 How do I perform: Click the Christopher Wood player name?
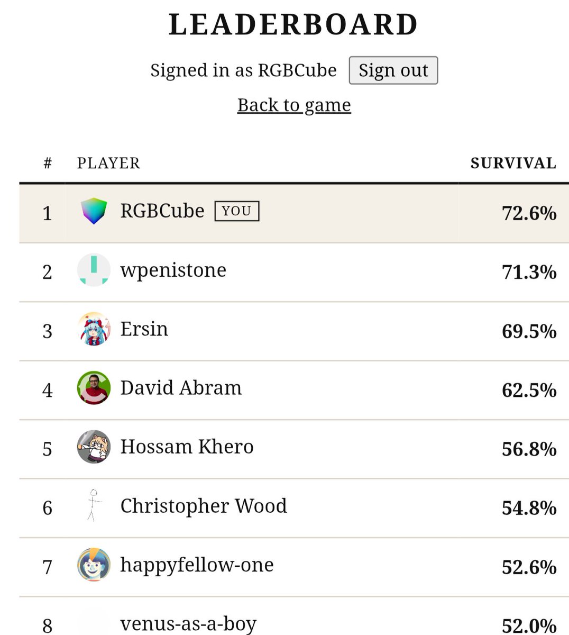click(204, 506)
